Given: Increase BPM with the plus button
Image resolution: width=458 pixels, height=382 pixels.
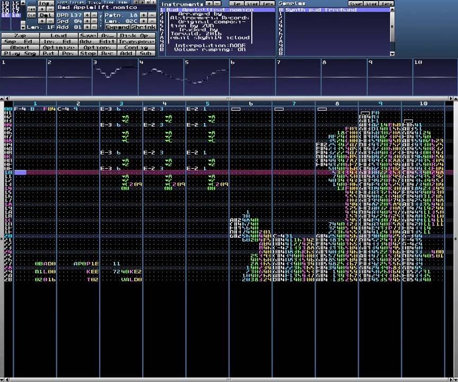Looking at the screenshot, I should tap(87, 15).
